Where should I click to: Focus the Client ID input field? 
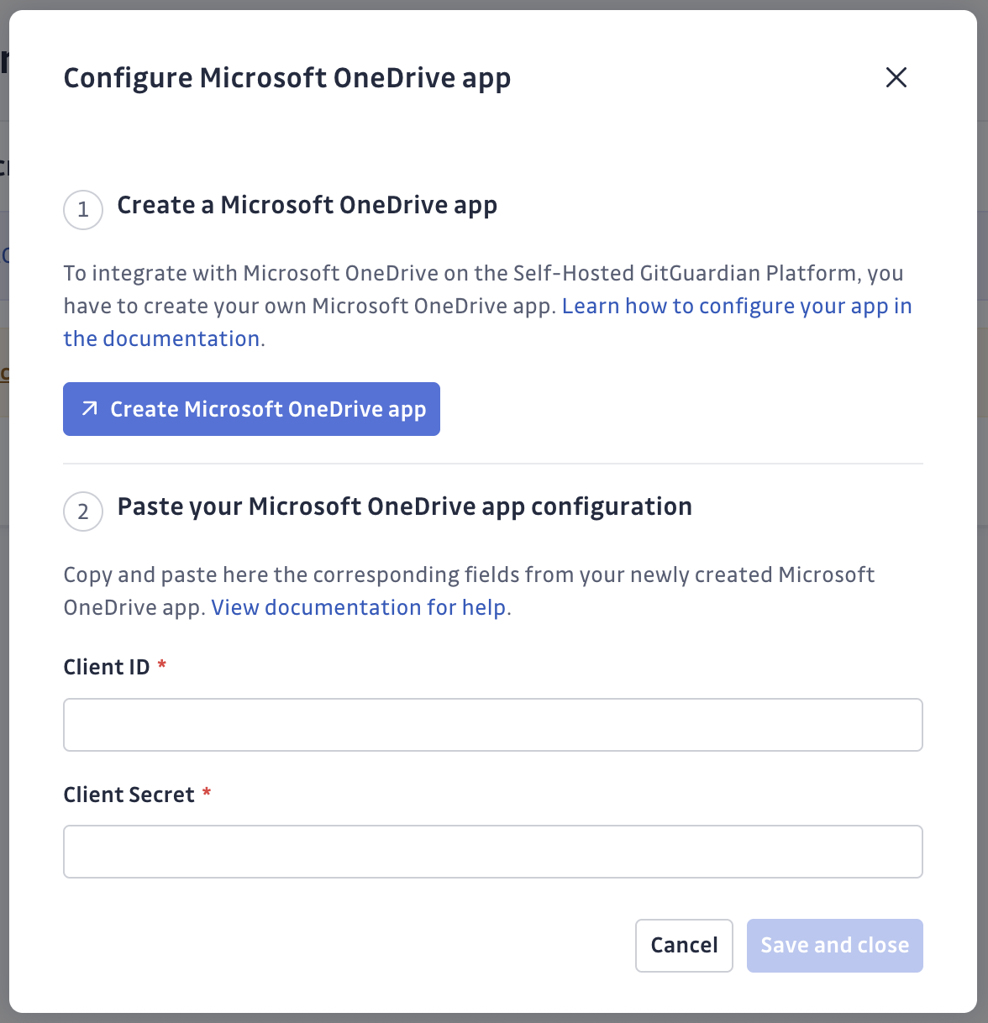tap(492, 725)
